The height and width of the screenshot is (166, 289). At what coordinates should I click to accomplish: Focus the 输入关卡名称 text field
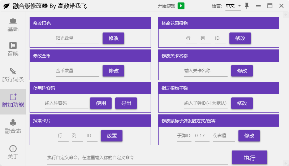click(x=206, y=71)
